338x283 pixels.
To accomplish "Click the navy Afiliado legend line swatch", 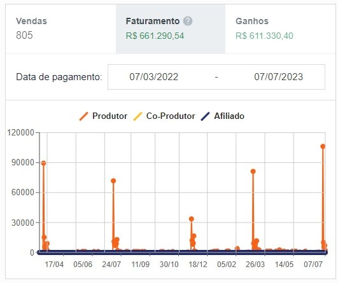I will (x=205, y=116).
